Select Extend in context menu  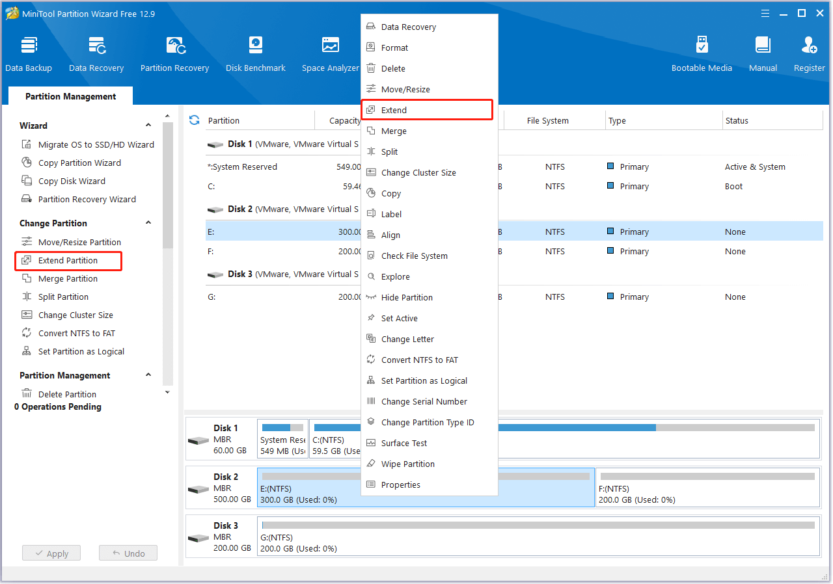[427, 111]
